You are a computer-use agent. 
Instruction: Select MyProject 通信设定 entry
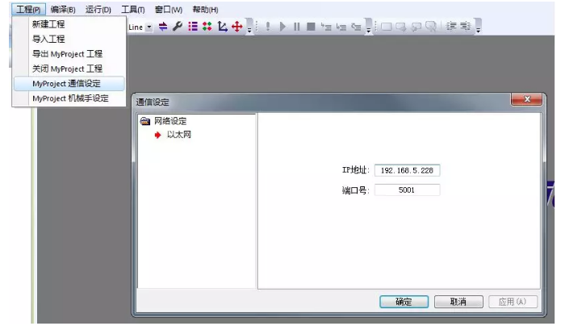(x=69, y=84)
